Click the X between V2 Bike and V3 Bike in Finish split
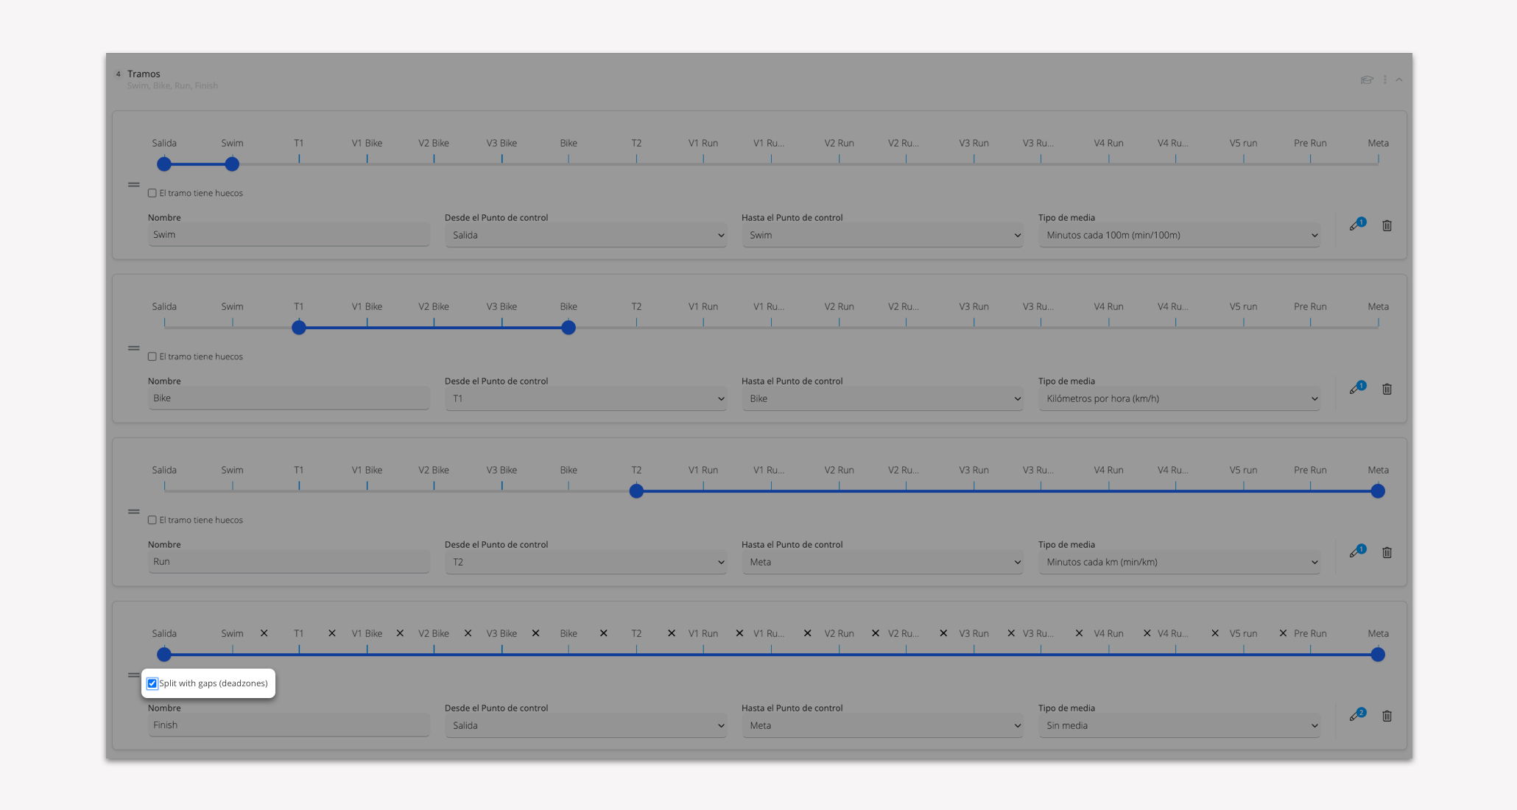1517x810 pixels. coord(468,633)
